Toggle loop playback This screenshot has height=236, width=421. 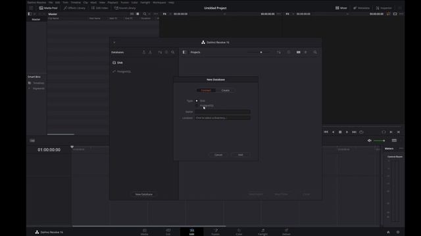(x=361, y=132)
